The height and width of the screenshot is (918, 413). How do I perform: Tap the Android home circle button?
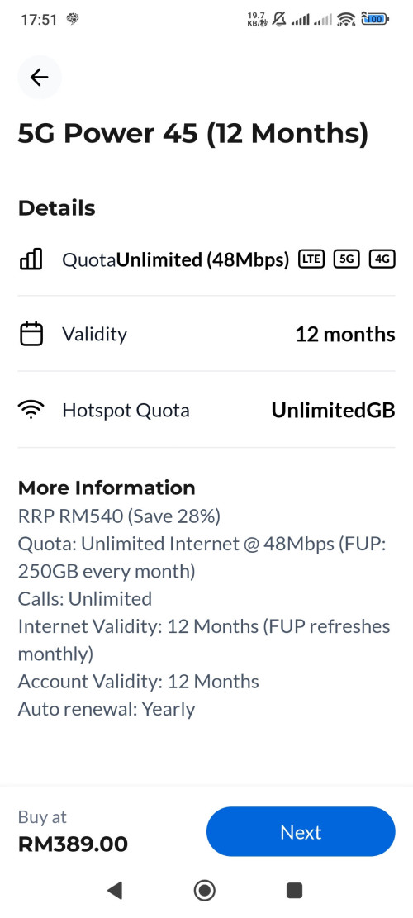coord(205,891)
